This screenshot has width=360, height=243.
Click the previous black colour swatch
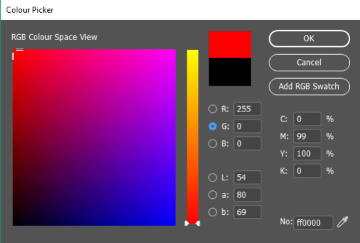click(230, 72)
